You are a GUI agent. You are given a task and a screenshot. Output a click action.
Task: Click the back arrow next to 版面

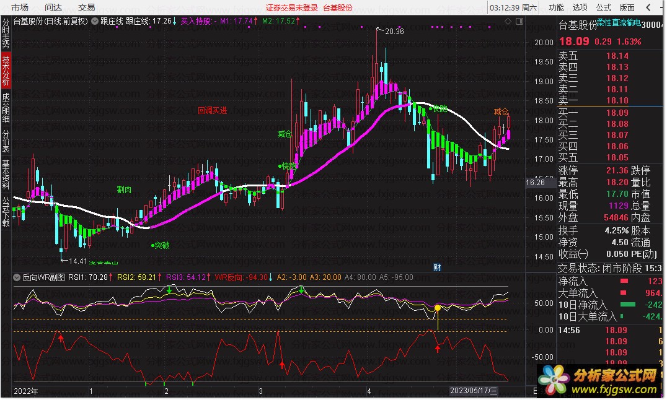coord(648,7)
